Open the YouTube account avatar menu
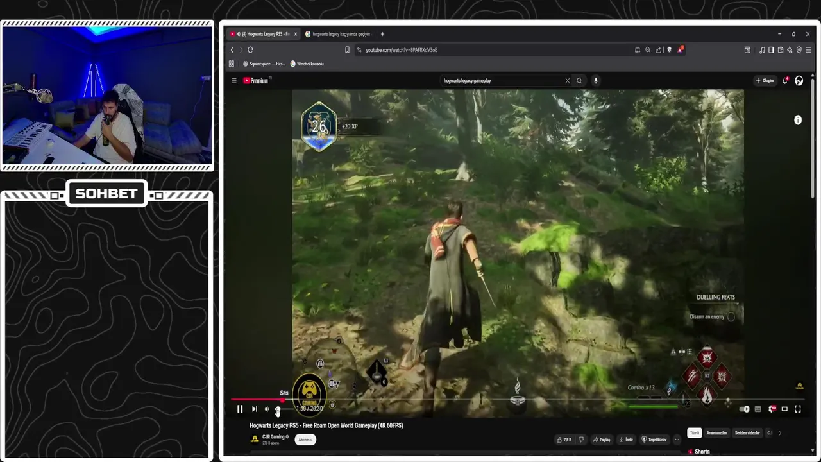The width and height of the screenshot is (821, 462). pos(799,80)
